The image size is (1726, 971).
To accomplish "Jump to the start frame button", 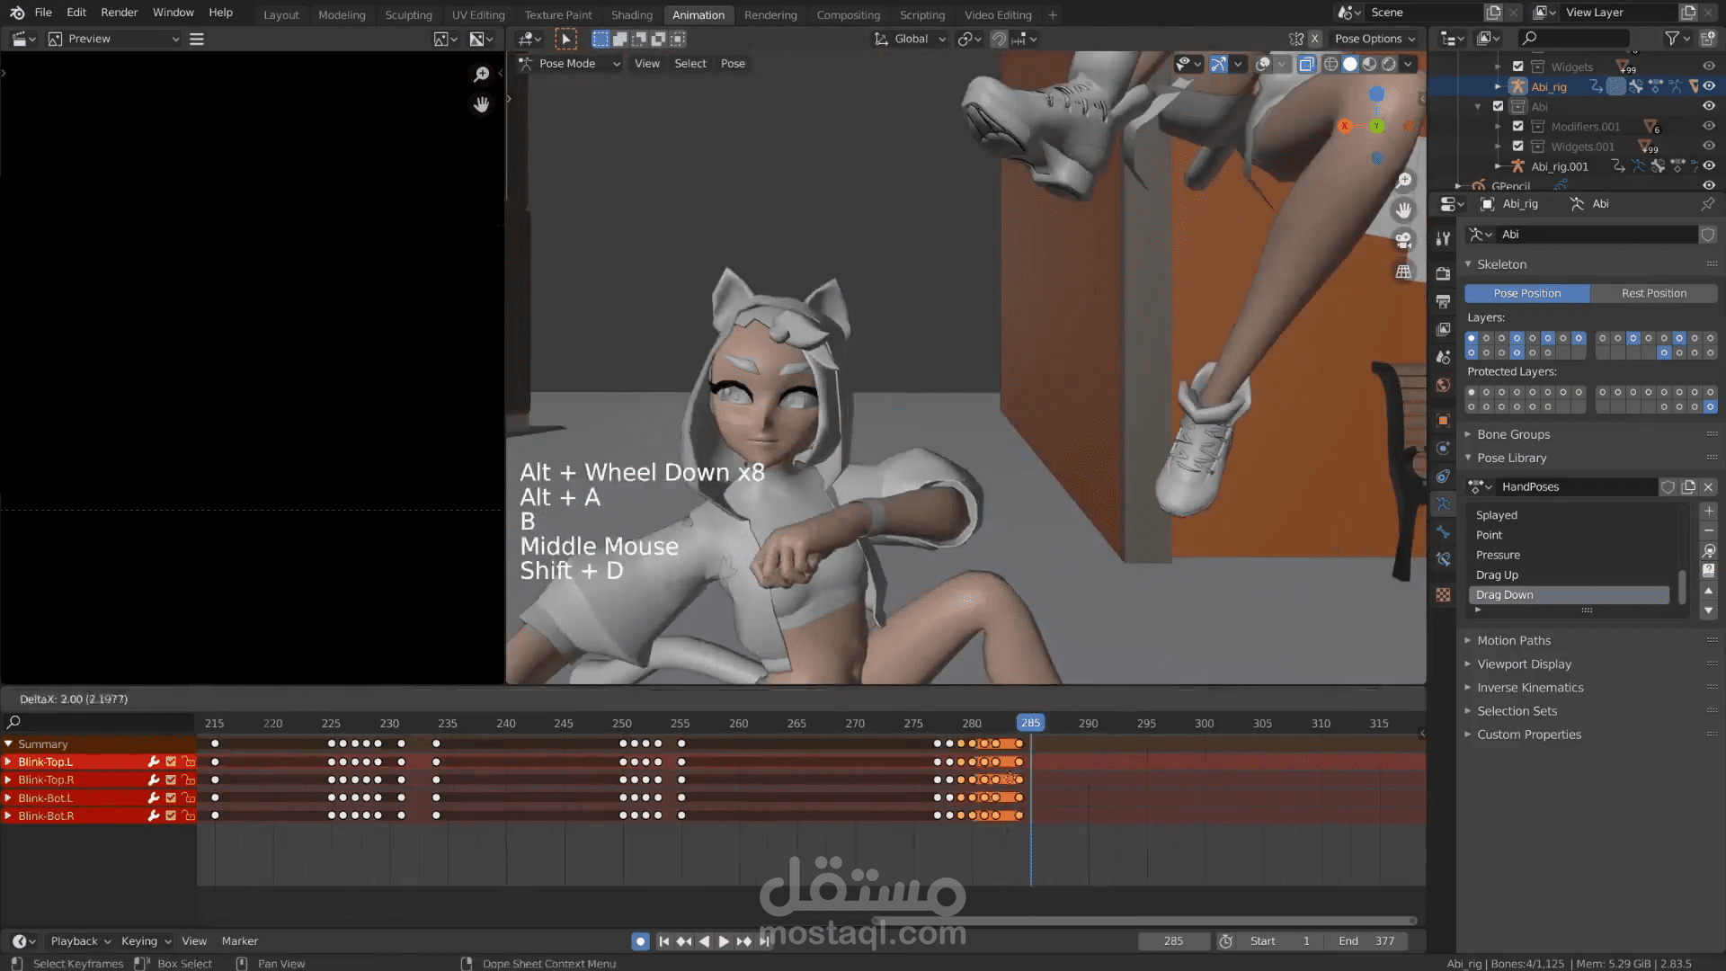I will tap(663, 941).
